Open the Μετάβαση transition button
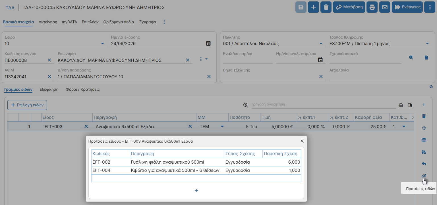Viewport: 437px width, 205px height. 349,7
